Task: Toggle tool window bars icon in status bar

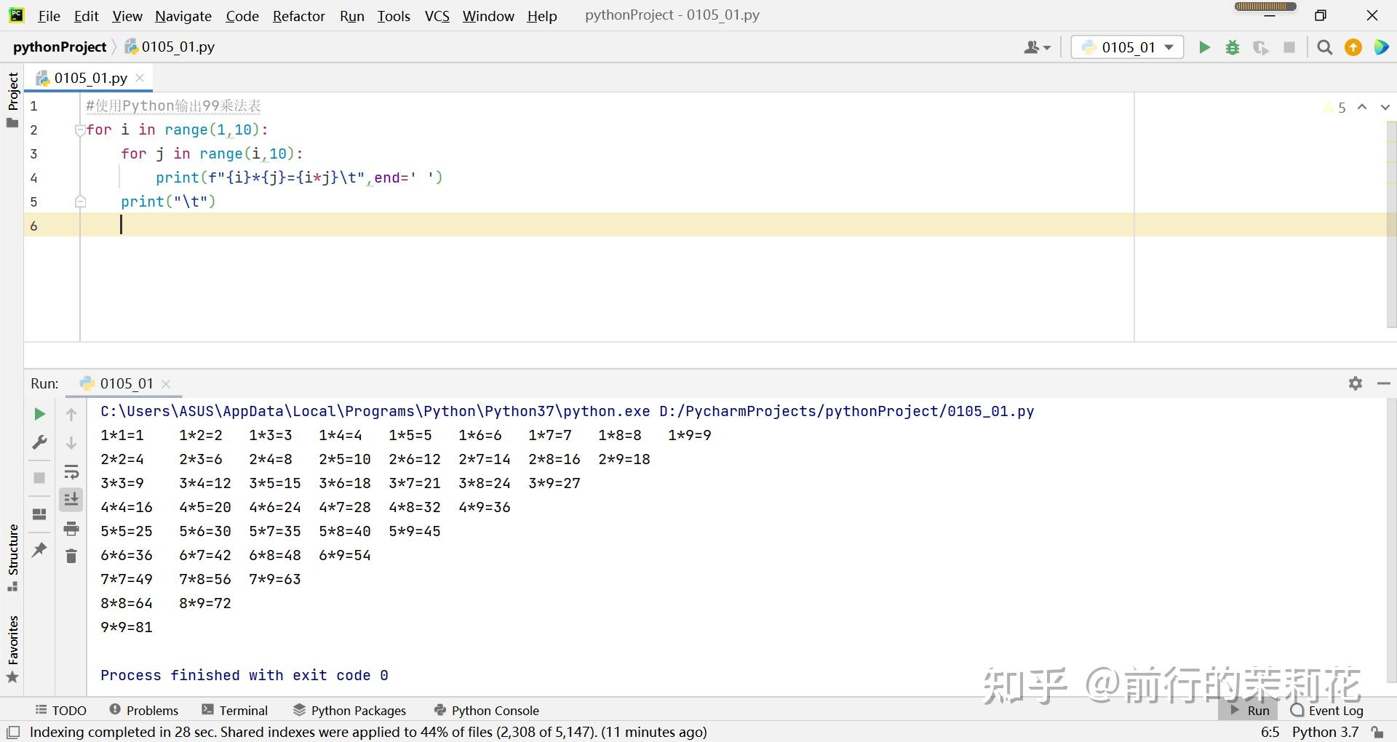Action: pos(13,732)
